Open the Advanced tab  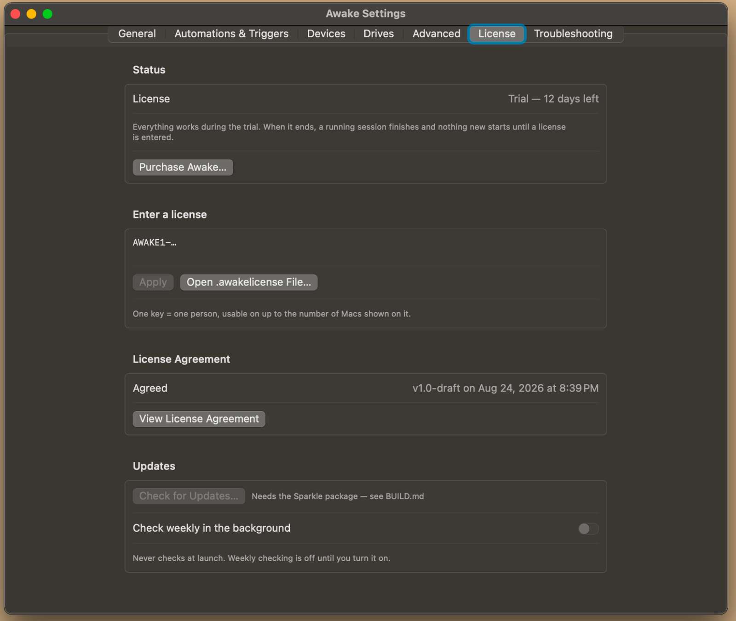436,34
